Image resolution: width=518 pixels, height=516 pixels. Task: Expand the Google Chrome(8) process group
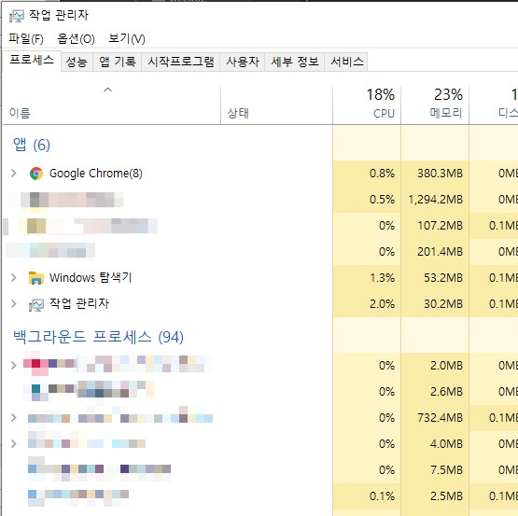(x=14, y=173)
